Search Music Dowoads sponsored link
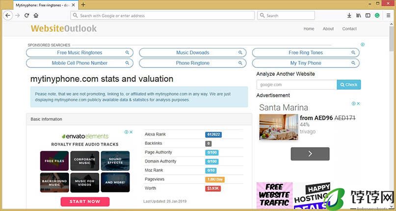This screenshot has width=396, height=211. pyautogui.click(x=193, y=53)
